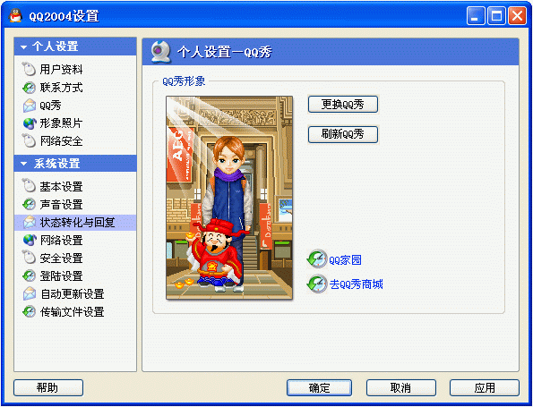Collapse the 个人设置 section arrow
This screenshot has height=407, width=533.
tap(23, 47)
